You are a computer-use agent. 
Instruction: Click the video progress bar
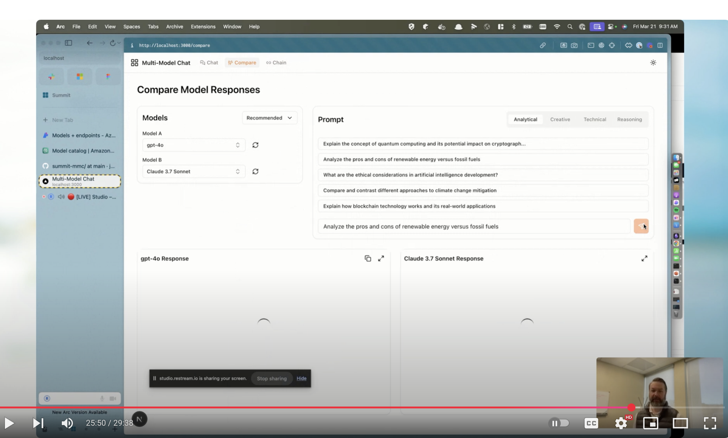pos(340,407)
